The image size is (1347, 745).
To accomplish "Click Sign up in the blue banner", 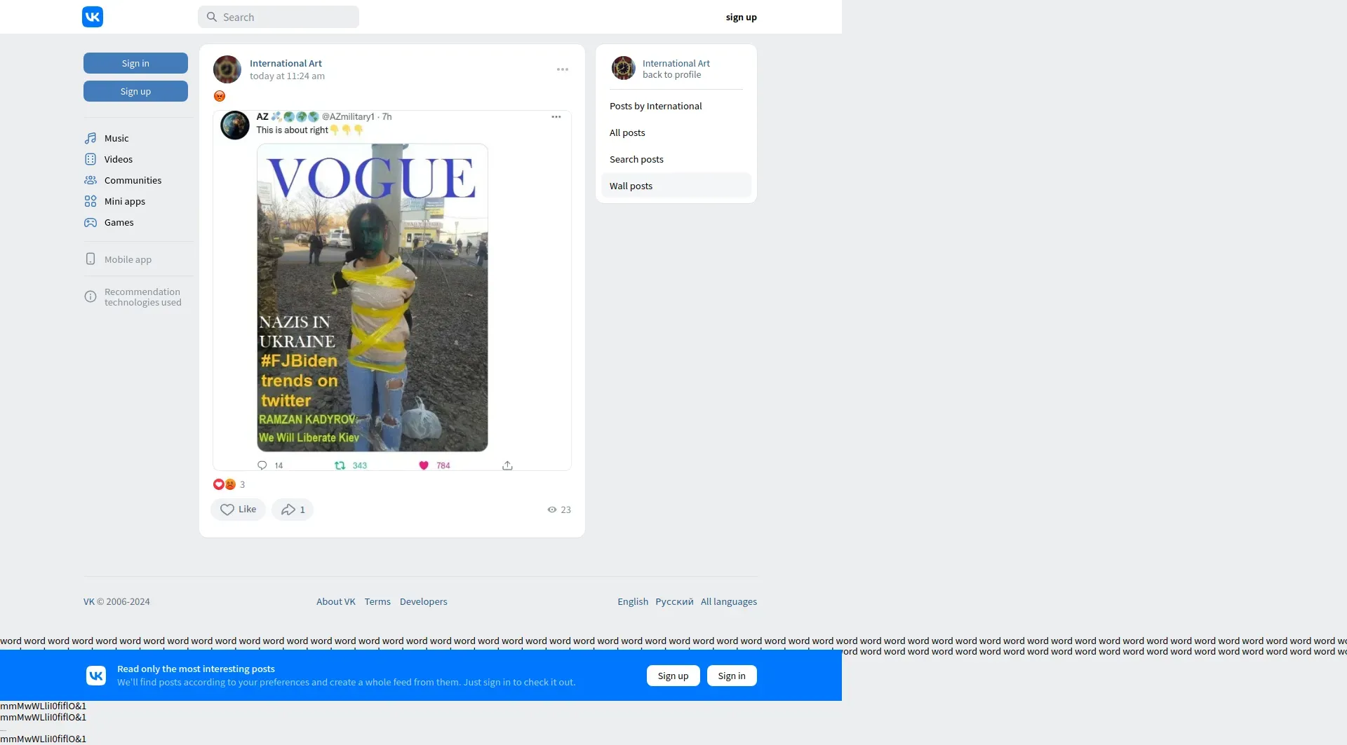I will (673, 676).
